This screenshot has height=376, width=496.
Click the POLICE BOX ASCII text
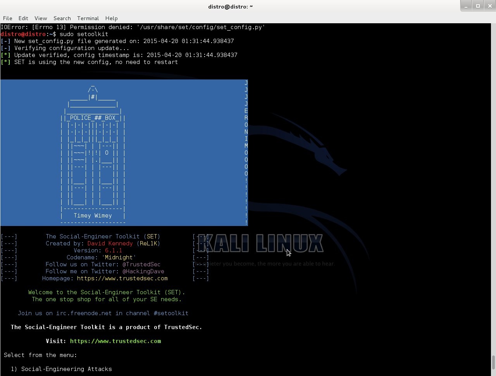point(93,118)
